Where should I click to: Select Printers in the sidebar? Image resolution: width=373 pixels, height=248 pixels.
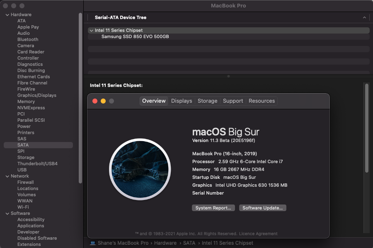tap(26, 132)
